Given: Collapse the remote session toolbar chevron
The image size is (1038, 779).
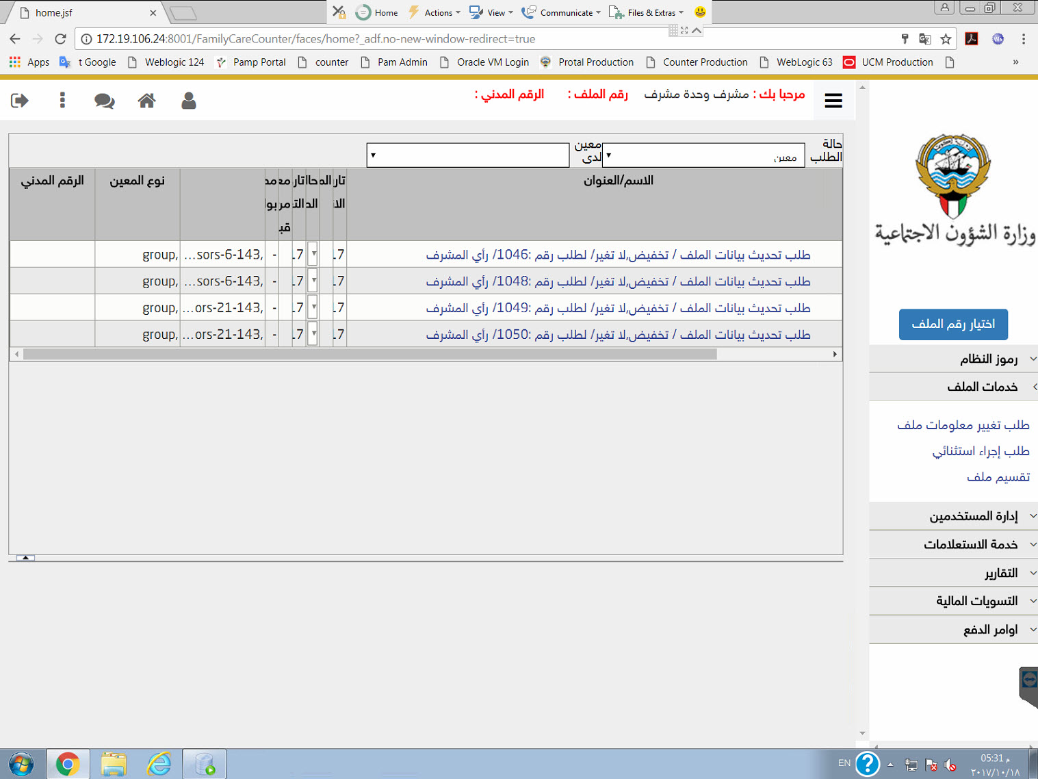Looking at the screenshot, I should [x=696, y=30].
